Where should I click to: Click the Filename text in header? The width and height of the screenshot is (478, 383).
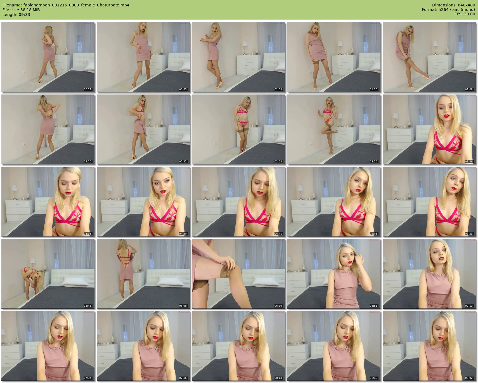66,5
